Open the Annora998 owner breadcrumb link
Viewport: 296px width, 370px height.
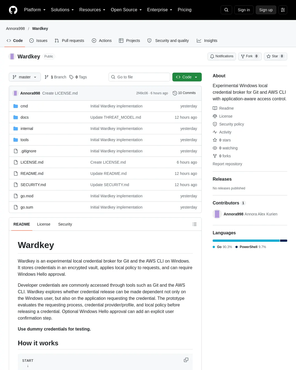[x=15, y=29]
